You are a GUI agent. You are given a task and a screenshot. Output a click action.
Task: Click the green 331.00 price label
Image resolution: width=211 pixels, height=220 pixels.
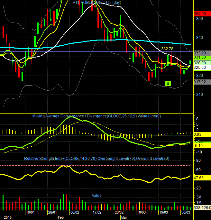(x=202, y=57)
